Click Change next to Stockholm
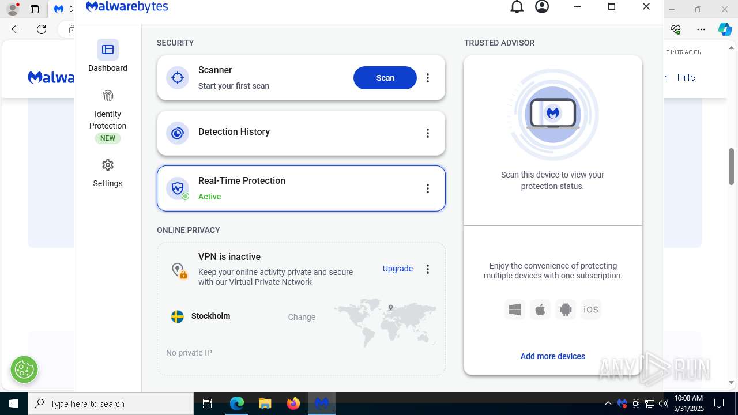 point(302,317)
